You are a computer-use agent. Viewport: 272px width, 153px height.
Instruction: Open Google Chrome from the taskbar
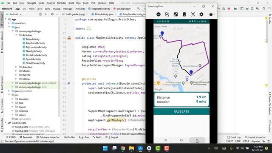click(x=123, y=148)
